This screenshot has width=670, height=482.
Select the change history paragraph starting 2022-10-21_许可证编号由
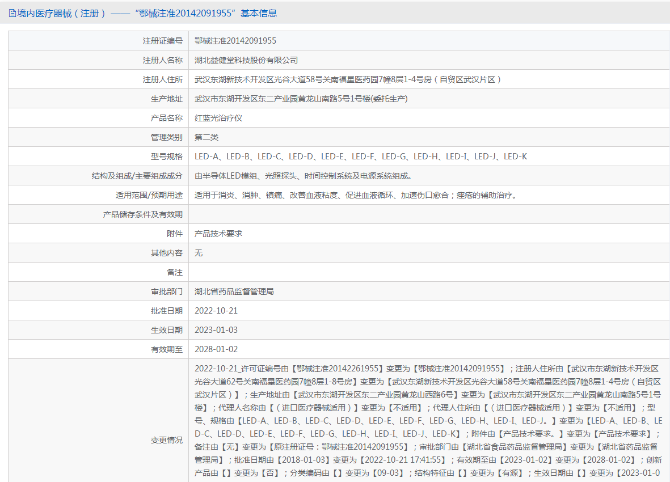[428, 421]
